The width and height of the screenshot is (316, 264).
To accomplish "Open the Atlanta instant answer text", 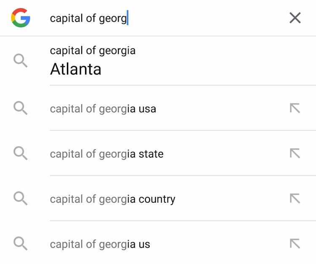I will pos(75,69).
